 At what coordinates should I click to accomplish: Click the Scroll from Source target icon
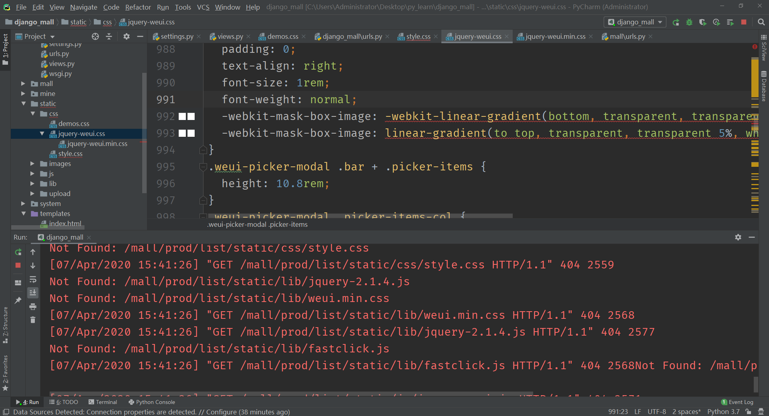tap(95, 36)
